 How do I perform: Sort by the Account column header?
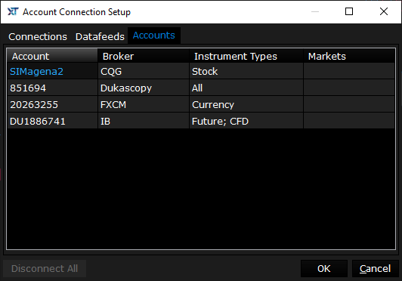[x=53, y=56]
